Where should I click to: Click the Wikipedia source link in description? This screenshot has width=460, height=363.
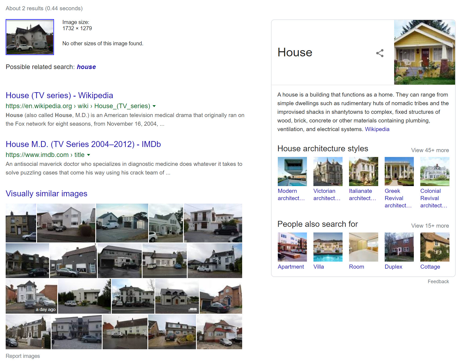click(377, 129)
